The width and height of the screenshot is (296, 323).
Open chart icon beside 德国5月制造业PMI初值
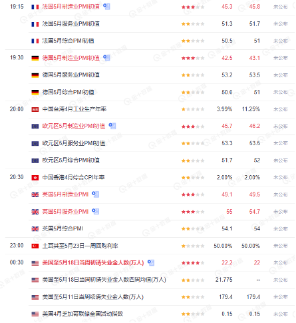coord(106,58)
